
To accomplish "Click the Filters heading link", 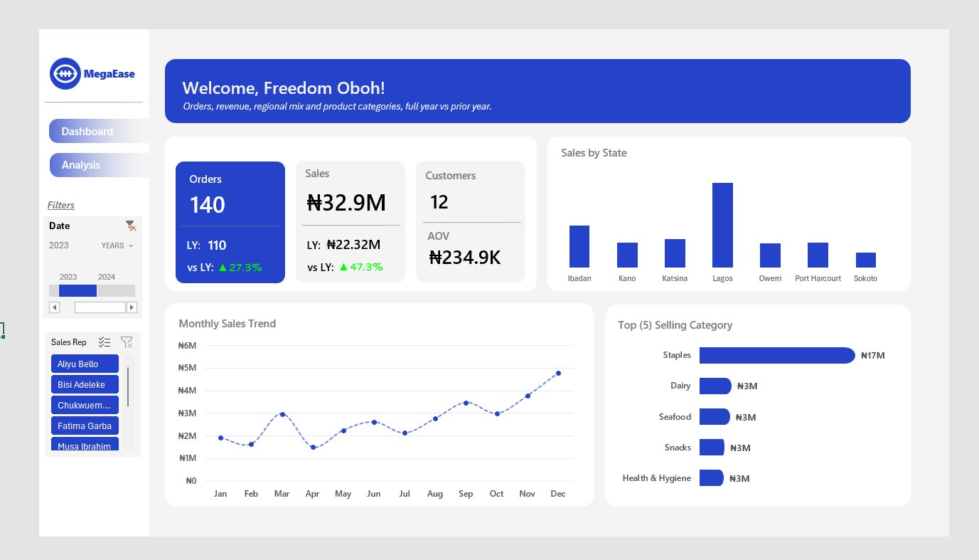I will coord(61,205).
